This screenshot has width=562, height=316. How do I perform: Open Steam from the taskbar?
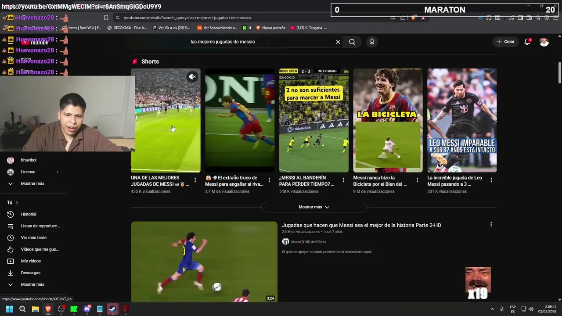(x=112, y=309)
